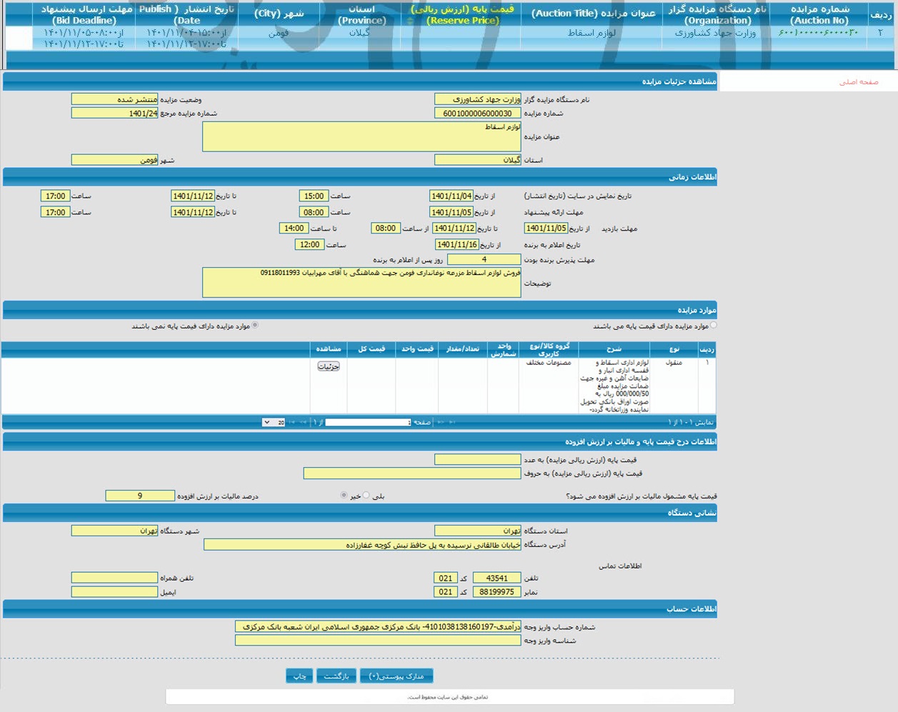This screenshot has height=712, width=898.
Task: Select 'items have reserve price' radio button
Action: (714, 326)
